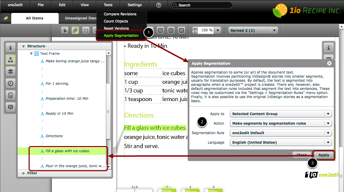Activate the pencil edit tool
The height and width of the screenshot is (192, 344).
pyautogui.click(x=75, y=30)
